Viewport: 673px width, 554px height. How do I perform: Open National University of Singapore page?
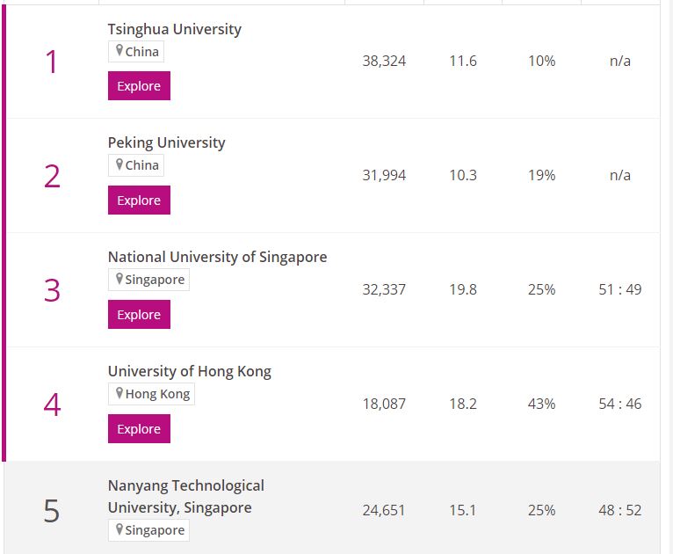tap(217, 257)
